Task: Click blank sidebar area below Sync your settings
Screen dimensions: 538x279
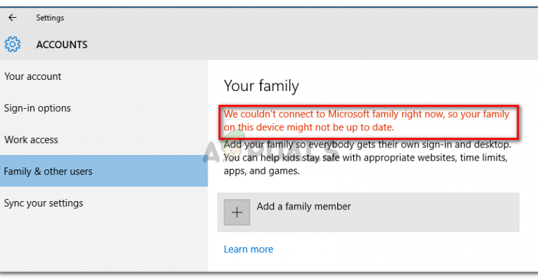Action: pyautogui.click(x=103, y=241)
